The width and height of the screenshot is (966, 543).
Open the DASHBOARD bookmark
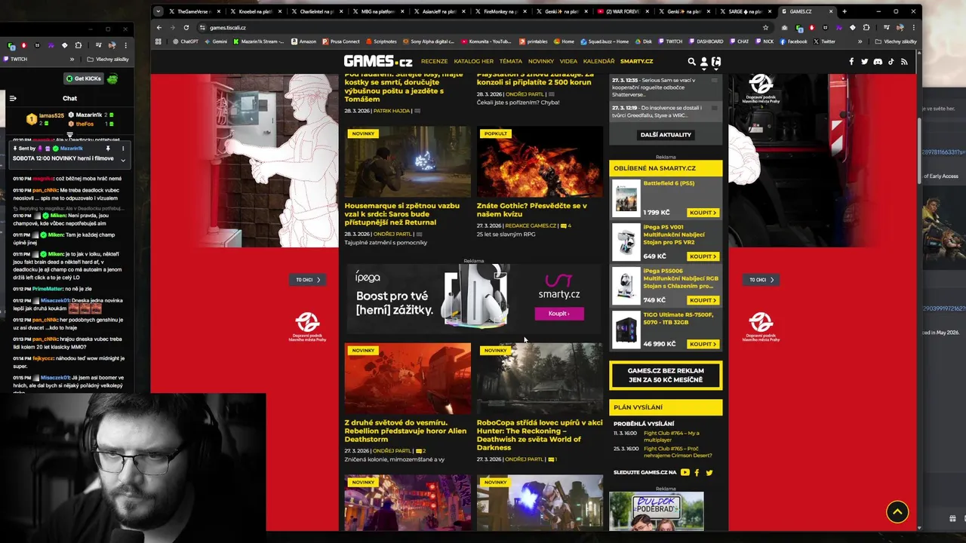tap(705, 41)
